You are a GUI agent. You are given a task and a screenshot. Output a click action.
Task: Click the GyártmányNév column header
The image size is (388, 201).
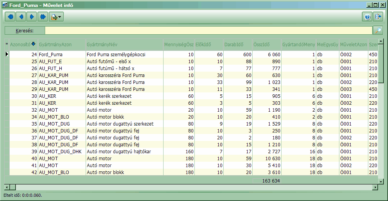coord(124,44)
